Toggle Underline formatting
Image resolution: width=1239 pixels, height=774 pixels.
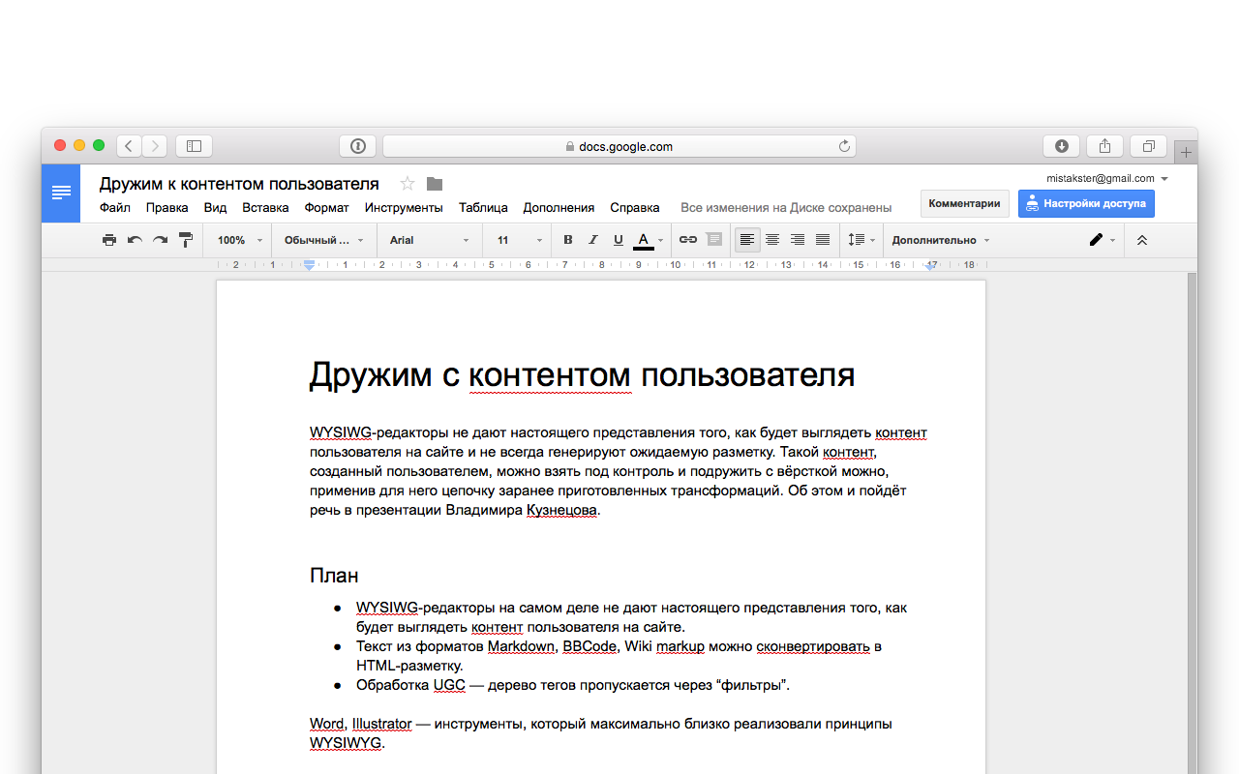click(619, 240)
